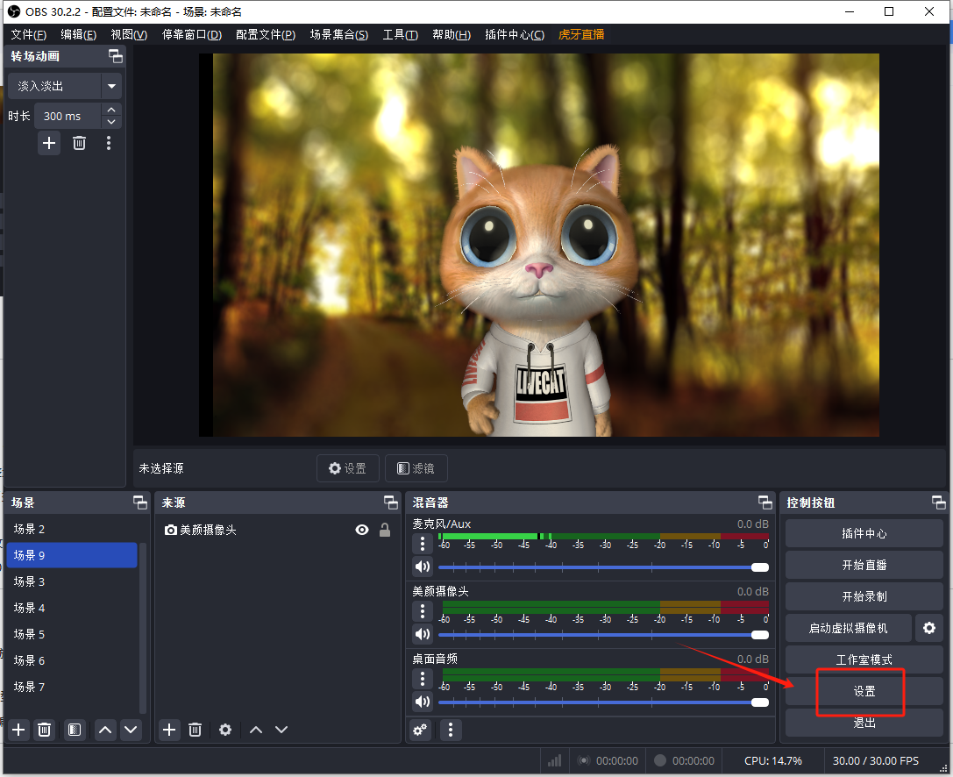
Task: Click 开始直播 to start streaming
Action: (x=864, y=565)
